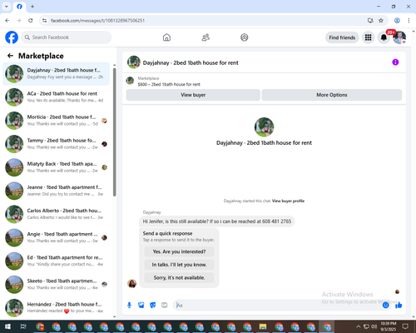This screenshot has height=333, width=416.
Task: Open the apps grid menu icon
Action: tap(368, 37)
